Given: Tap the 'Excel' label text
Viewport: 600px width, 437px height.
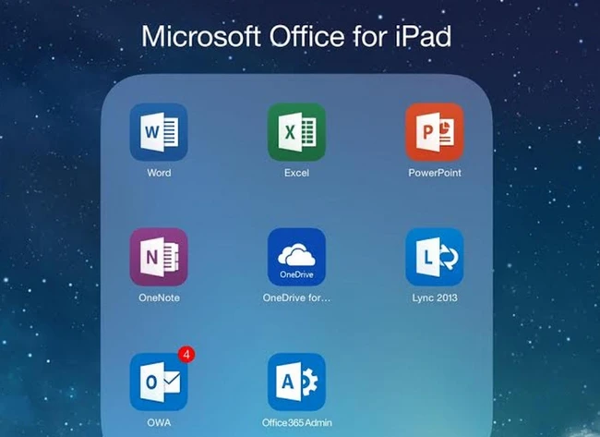Looking at the screenshot, I should (x=296, y=173).
